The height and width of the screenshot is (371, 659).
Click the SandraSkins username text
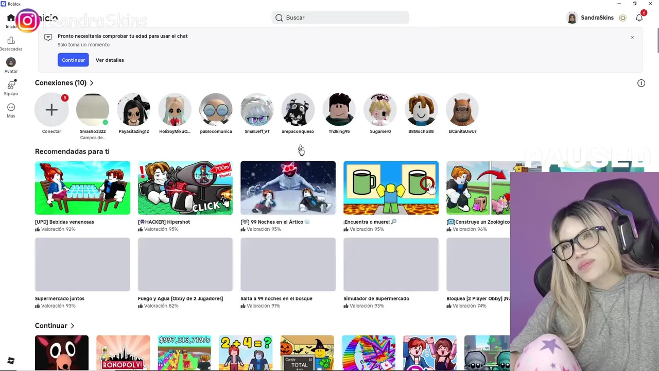pos(597,18)
